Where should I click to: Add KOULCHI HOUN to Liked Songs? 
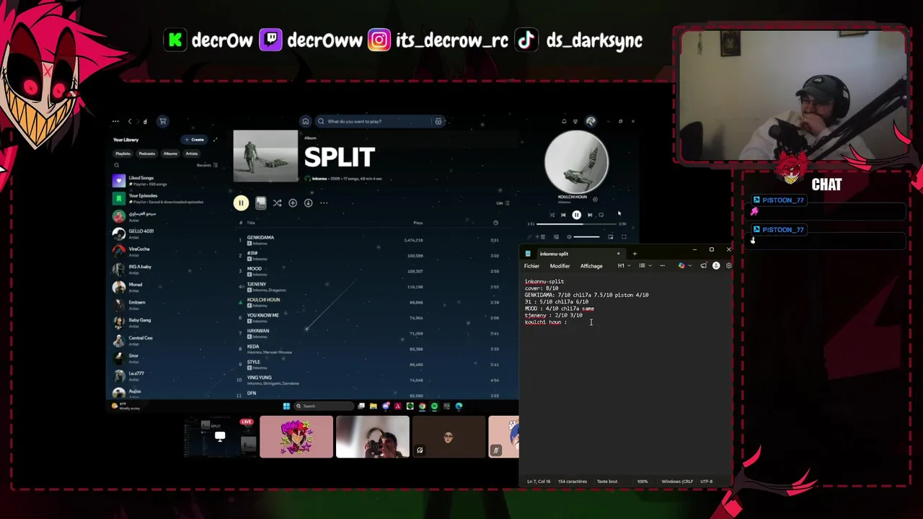(595, 199)
